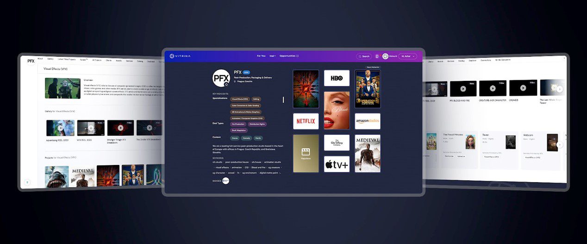Open the Overview VFX image in the left window
The height and width of the screenshot is (244, 587).
pos(62,88)
